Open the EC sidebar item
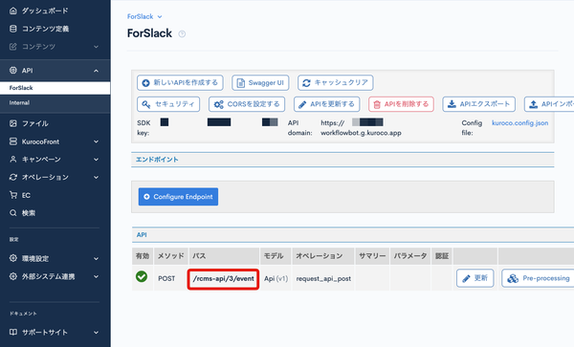Image resolution: width=574 pixels, height=347 pixels. tap(26, 195)
